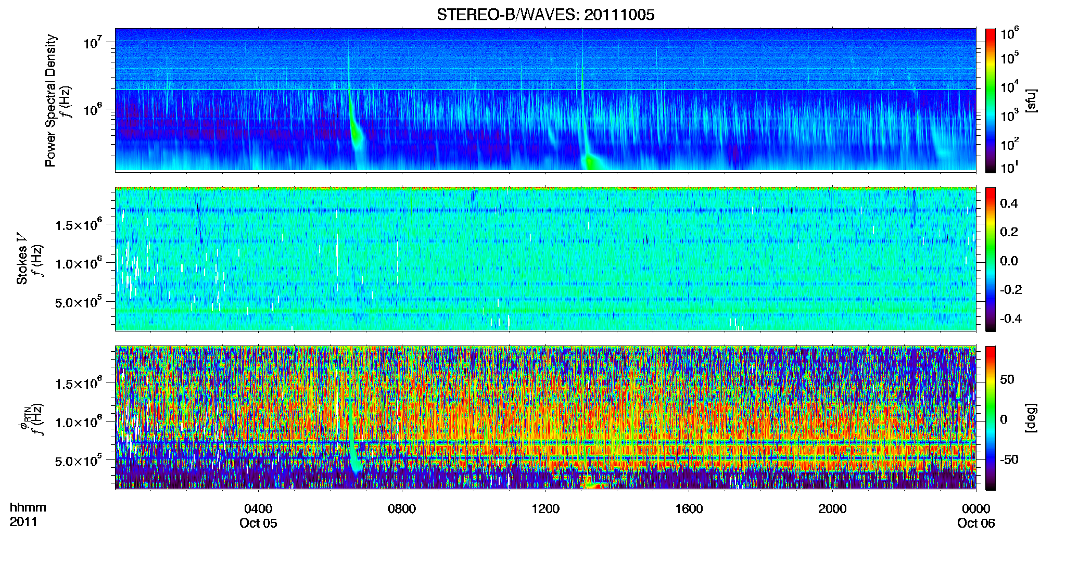Click the 0.4 label on Stokes V color bar
Screen dimensions: 1091x562
pos(1009,203)
